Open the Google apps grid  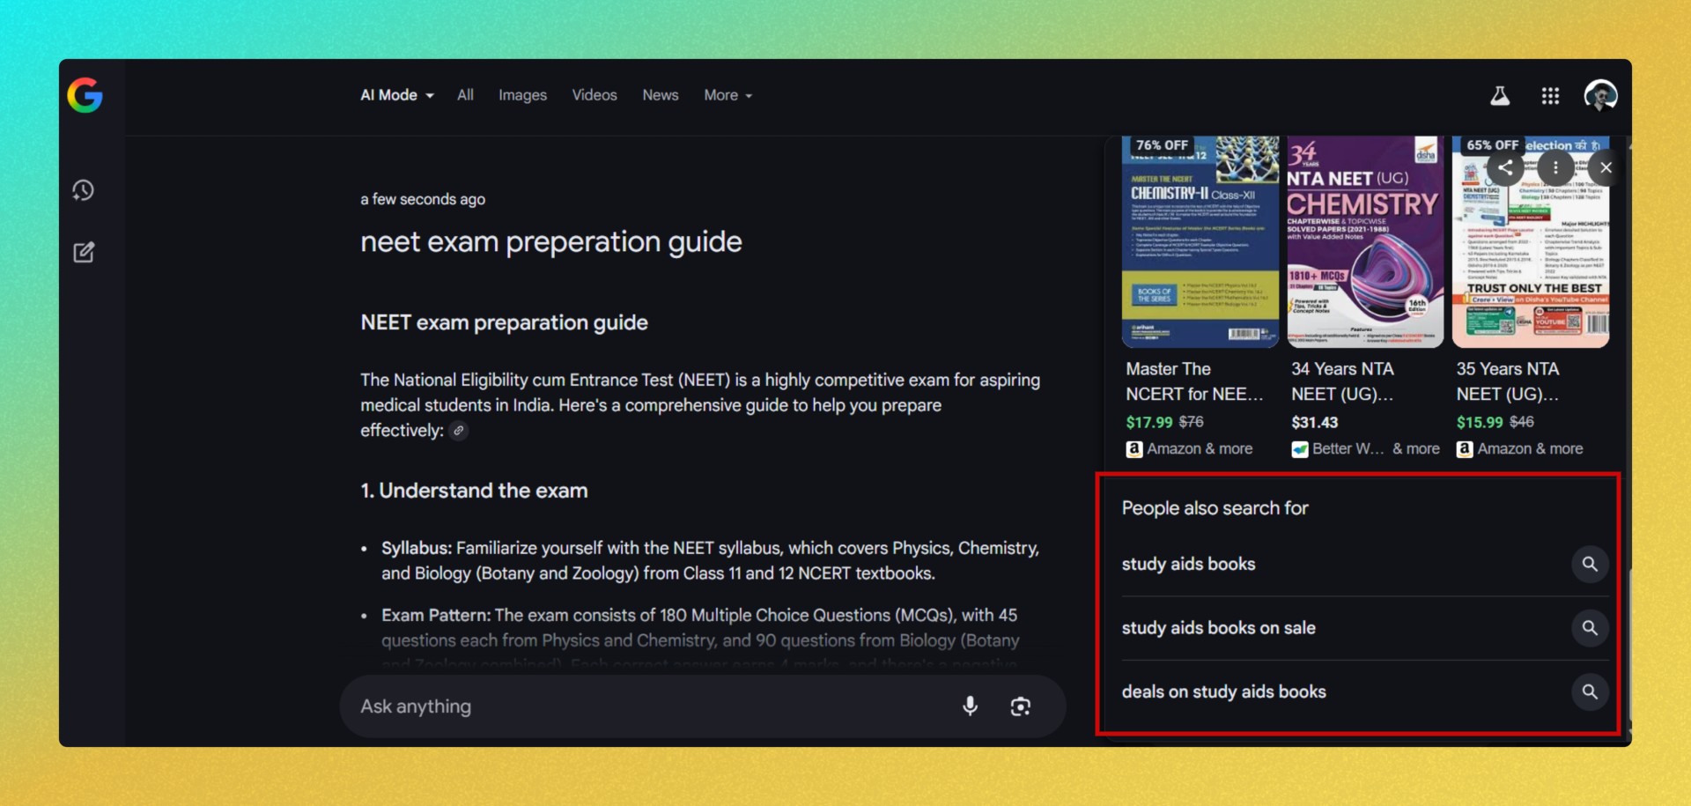coord(1550,96)
